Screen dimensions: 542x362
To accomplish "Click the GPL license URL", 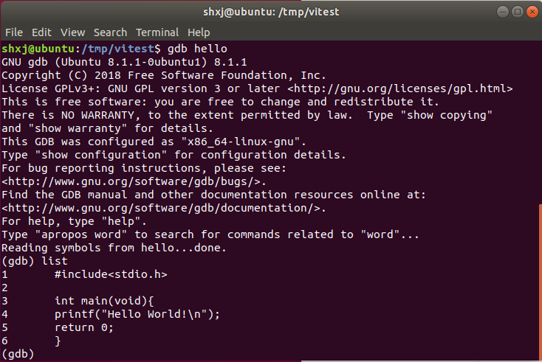I will point(399,88).
